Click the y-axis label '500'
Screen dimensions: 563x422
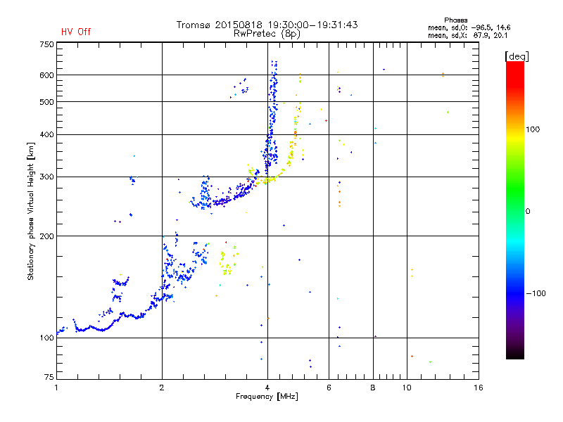pos(46,102)
